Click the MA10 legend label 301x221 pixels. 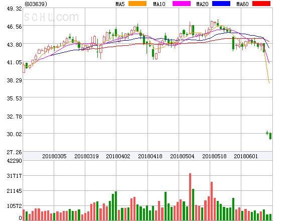159,4
